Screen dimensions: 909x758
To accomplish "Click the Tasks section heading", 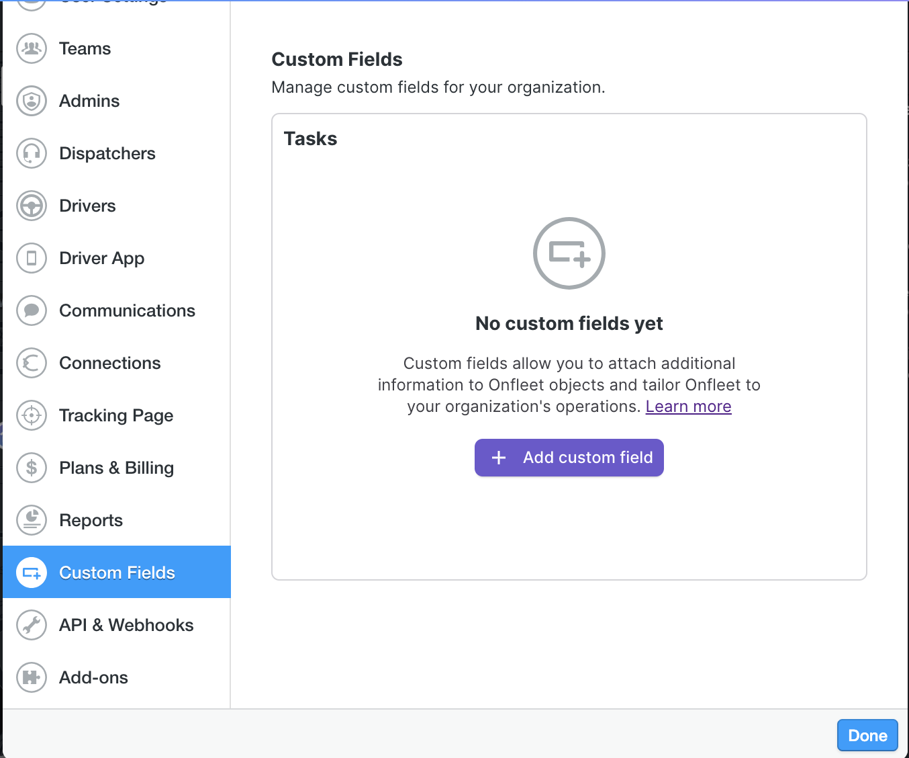I will click(310, 138).
